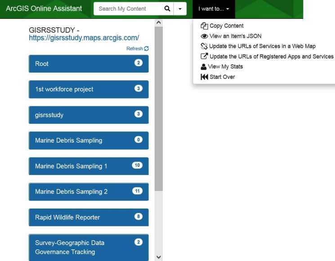Expand the Marine Debris Sampling 2 folder
The width and height of the screenshot is (335, 261).
89,191
